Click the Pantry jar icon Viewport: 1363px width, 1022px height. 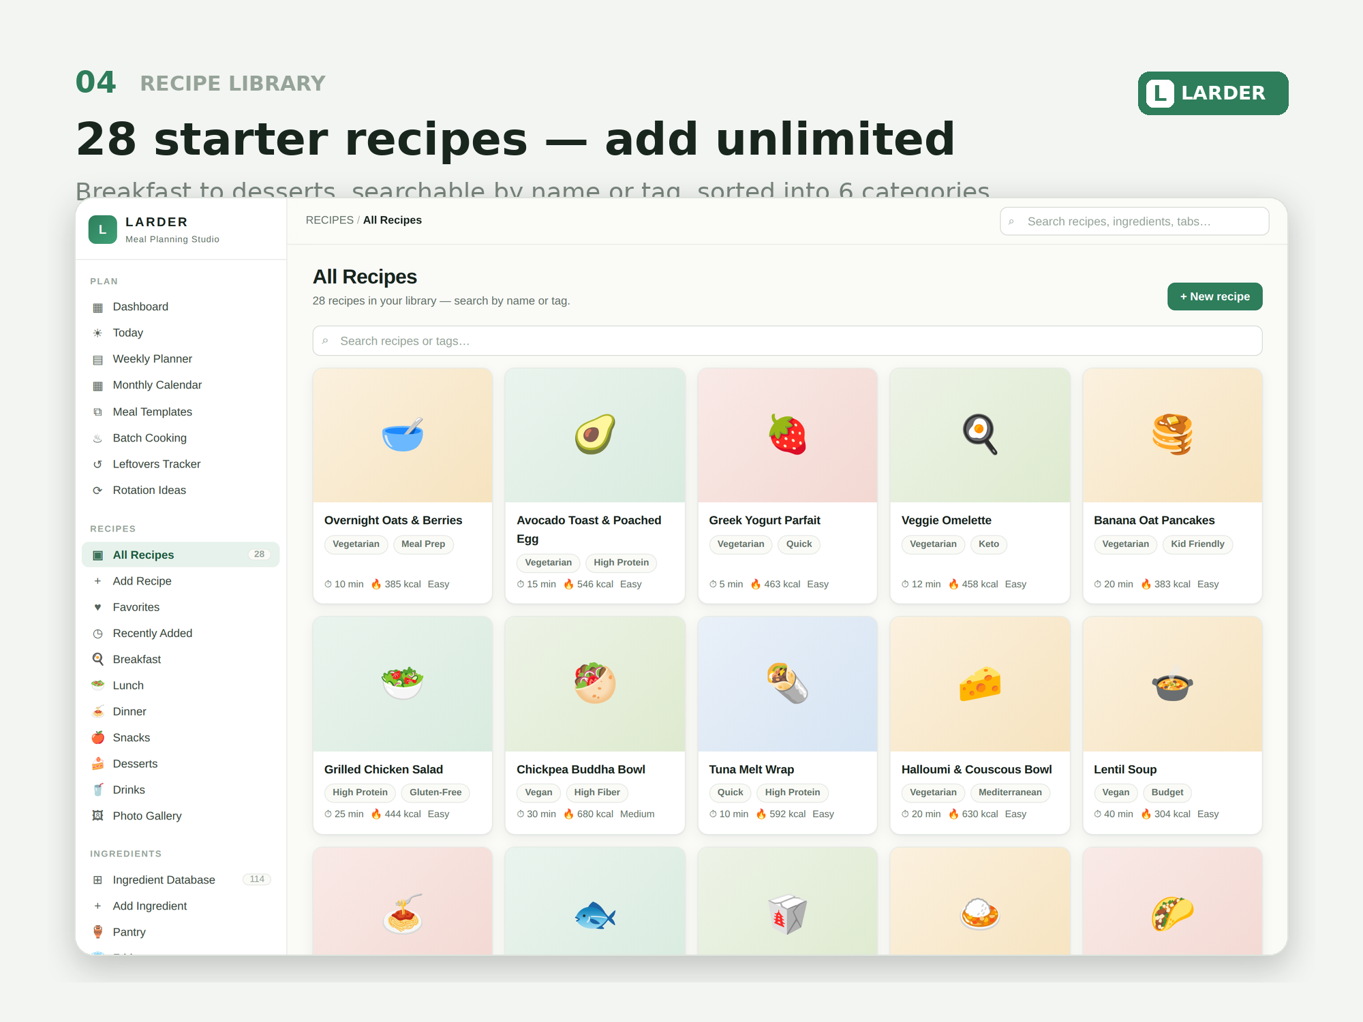pyautogui.click(x=97, y=932)
